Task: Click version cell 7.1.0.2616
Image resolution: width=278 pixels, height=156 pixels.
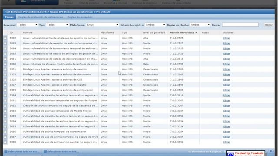Action: 177,59
